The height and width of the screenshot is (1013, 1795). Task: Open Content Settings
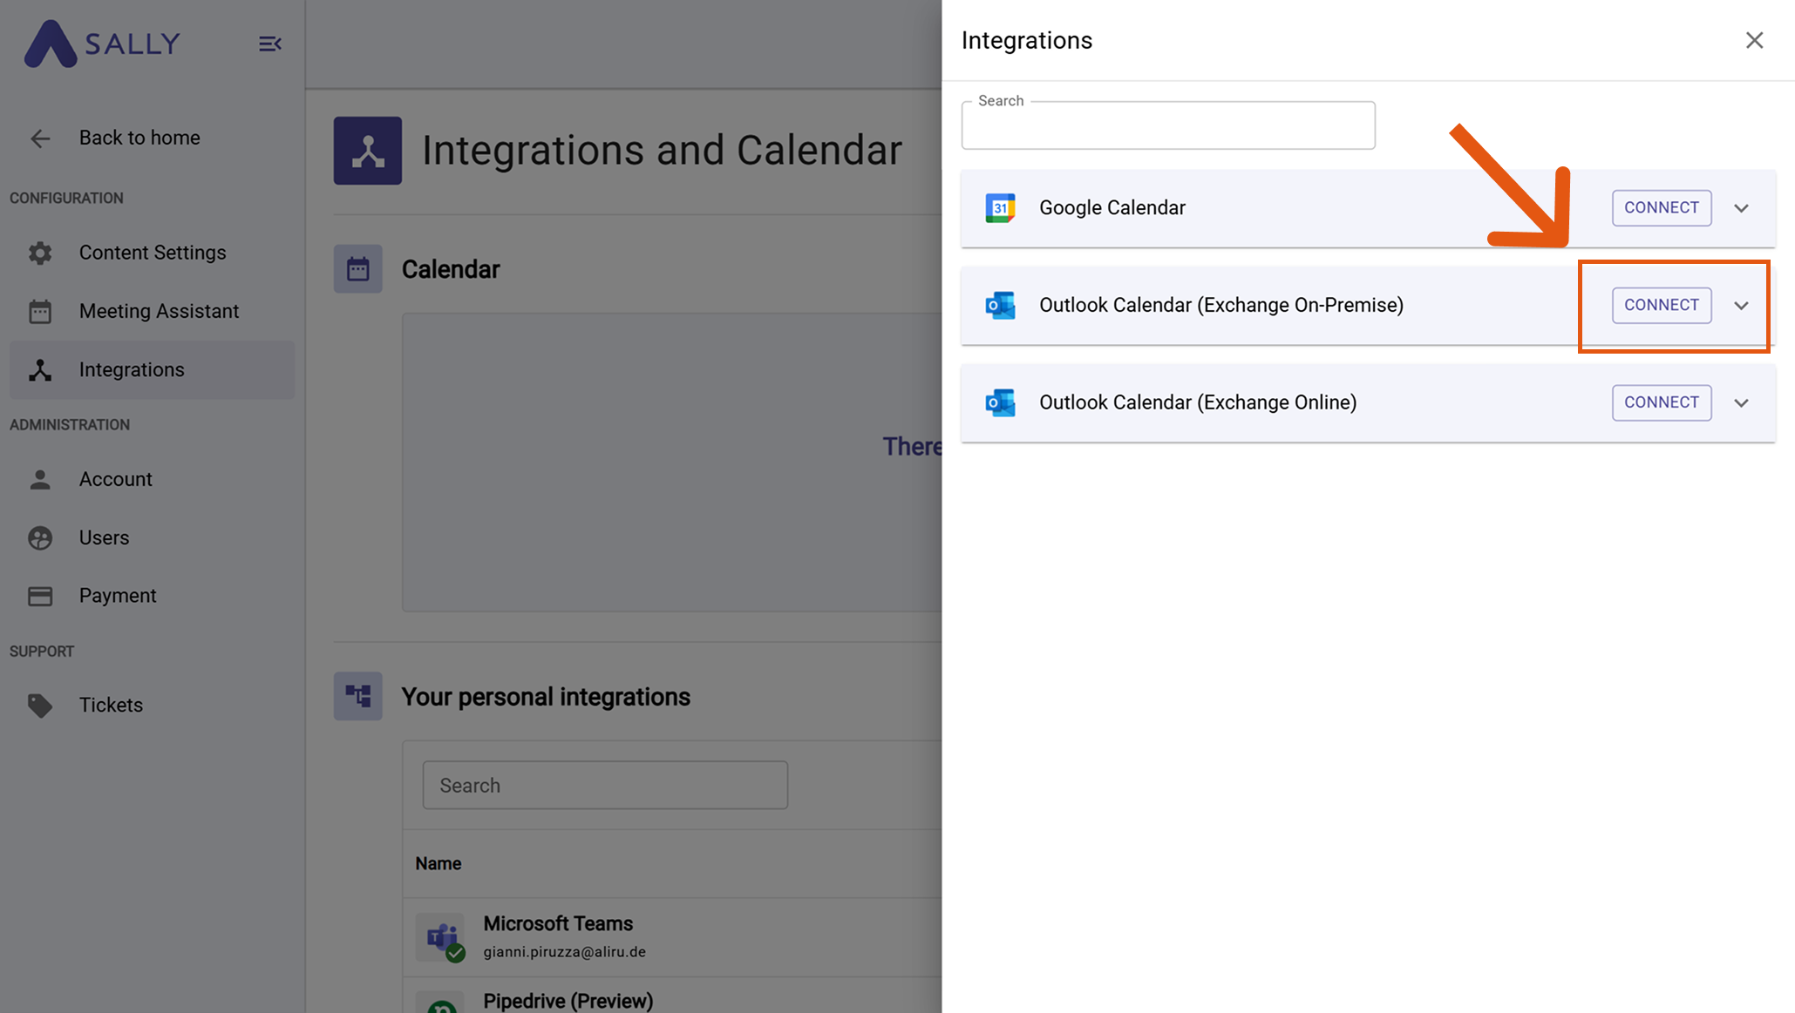[153, 253]
